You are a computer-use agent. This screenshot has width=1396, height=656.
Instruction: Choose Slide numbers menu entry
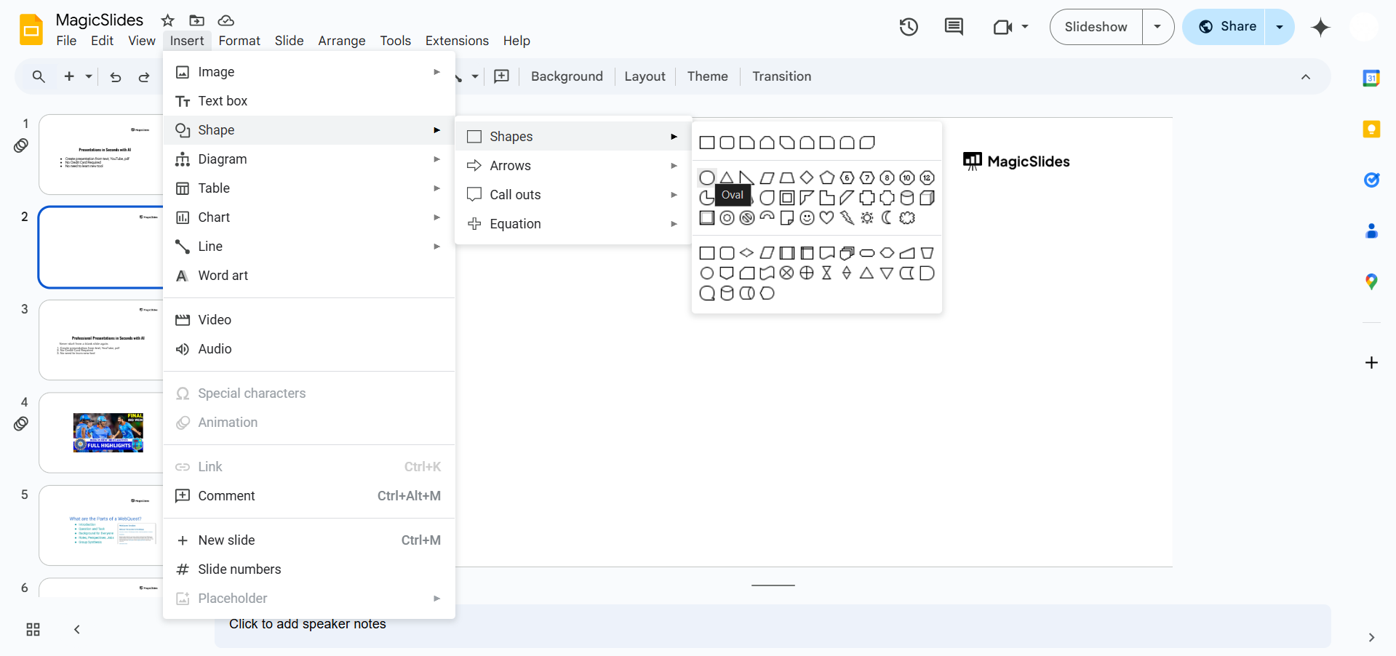(x=309, y=569)
